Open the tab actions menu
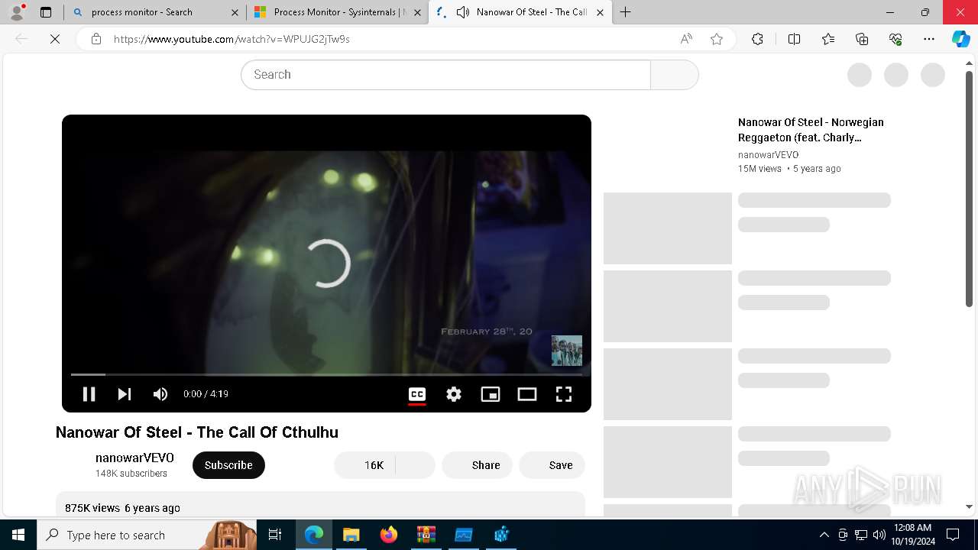The image size is (978, 550). click(x=46, y=12)
